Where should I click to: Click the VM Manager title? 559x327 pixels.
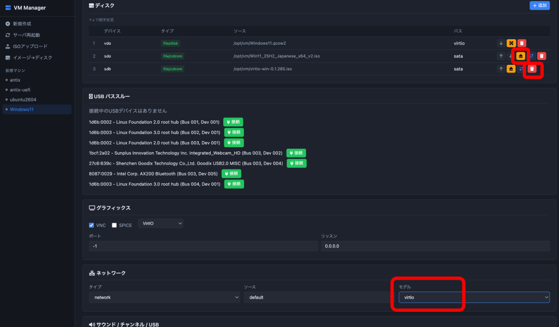click(x=29, y=8)
